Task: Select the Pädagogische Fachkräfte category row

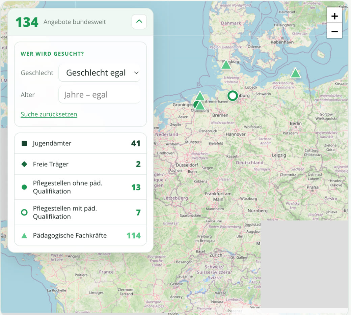Action: (80, 235)
